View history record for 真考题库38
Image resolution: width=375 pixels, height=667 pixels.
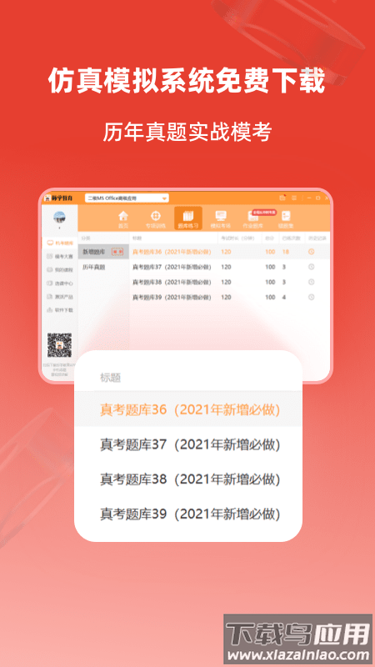click(311, 282)
